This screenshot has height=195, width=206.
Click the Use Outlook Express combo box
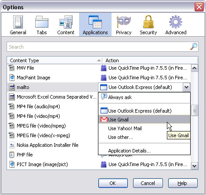[x=144, y=87]
